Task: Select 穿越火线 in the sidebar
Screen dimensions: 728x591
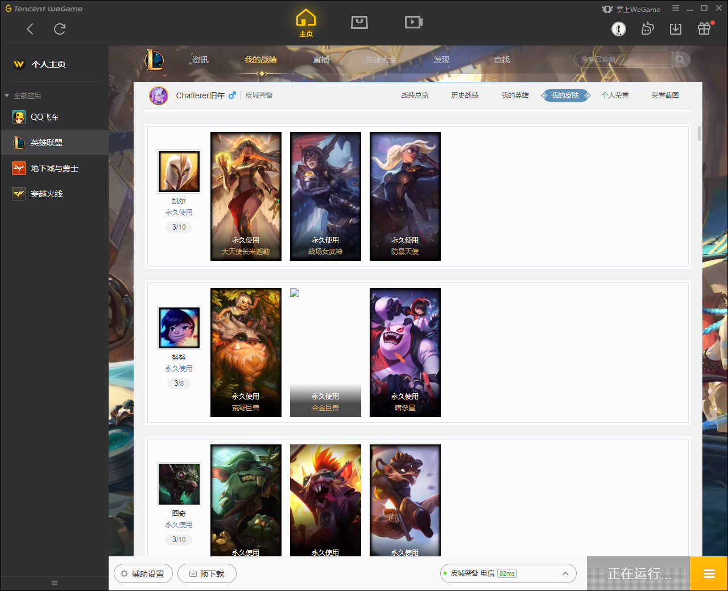Action: coord(54,194)
